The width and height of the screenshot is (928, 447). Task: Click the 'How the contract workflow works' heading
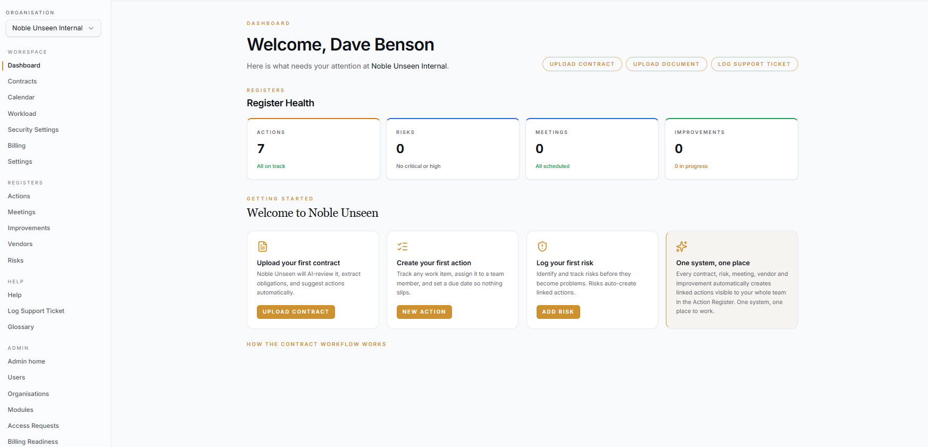click(x=316, y=344)
